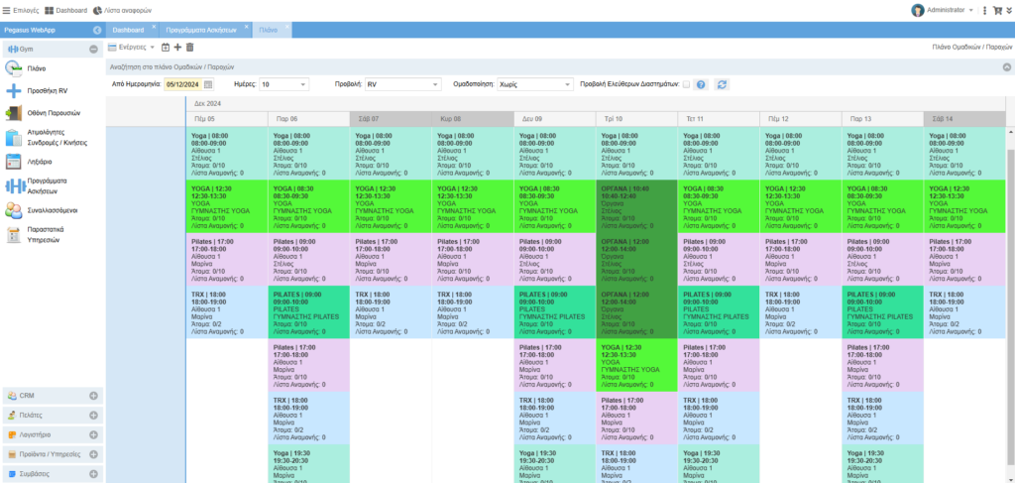Switch to the Dashboard tab
1015x483 pixels.
[x=128, y=31]
